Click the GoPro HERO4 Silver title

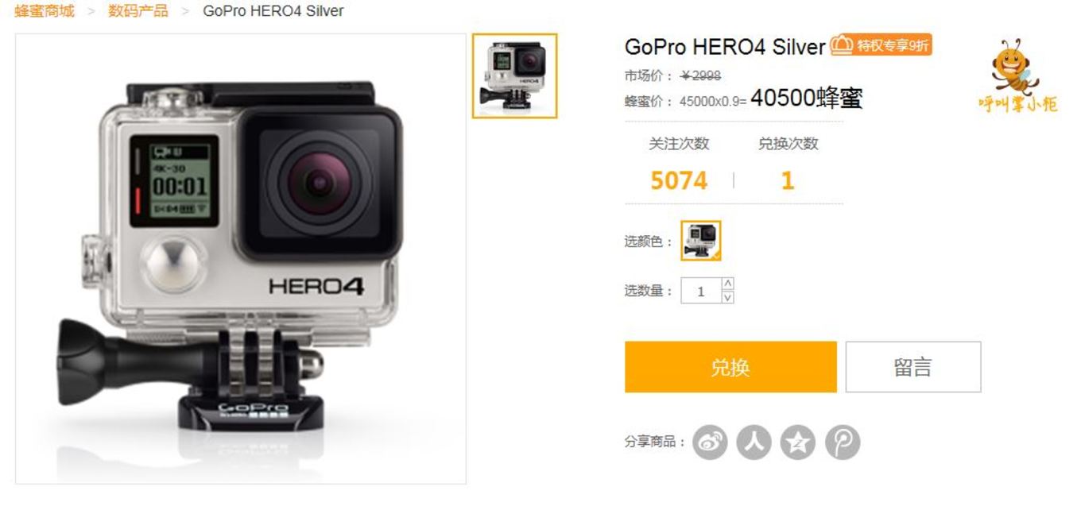[x=725, y=47]
